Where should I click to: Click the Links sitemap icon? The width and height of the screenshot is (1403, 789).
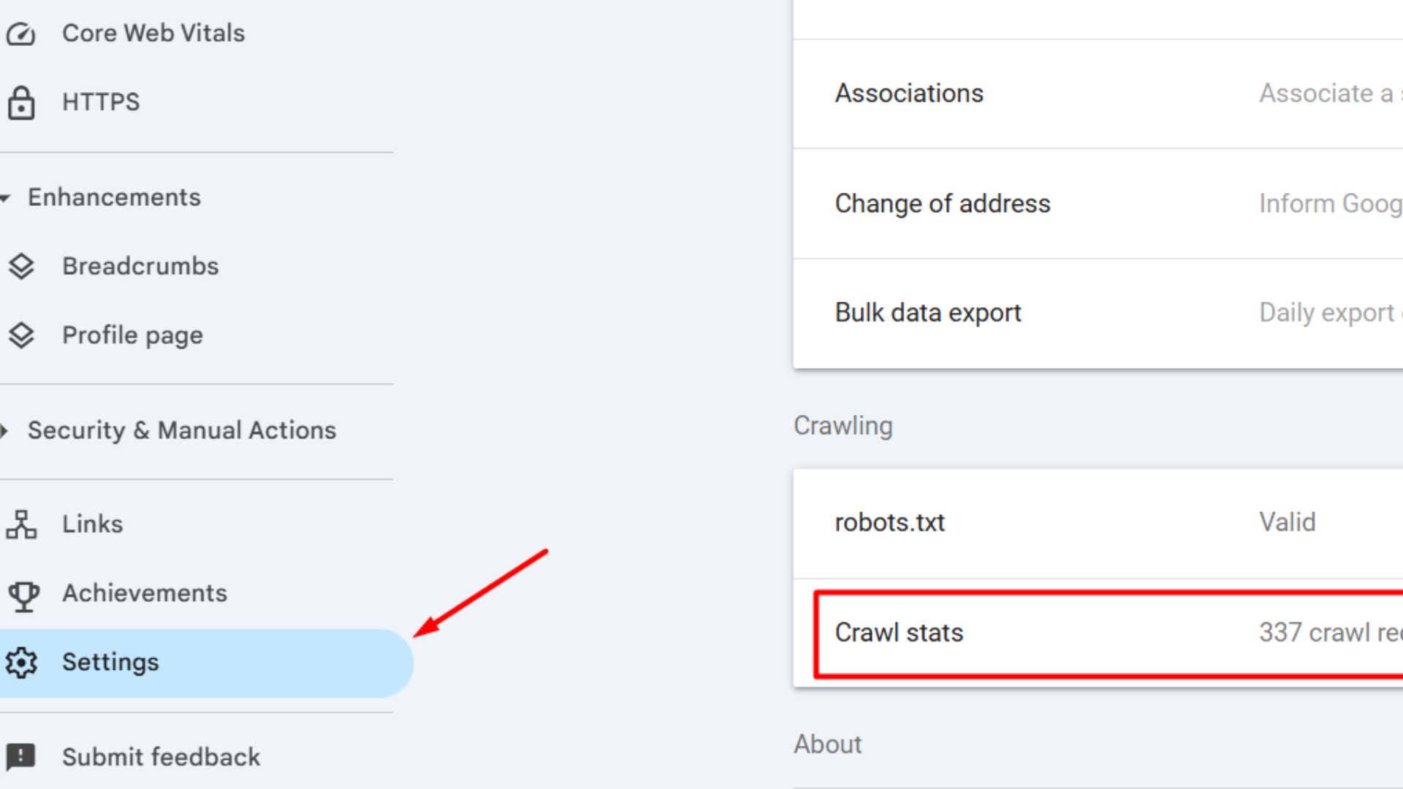point(21,523)
